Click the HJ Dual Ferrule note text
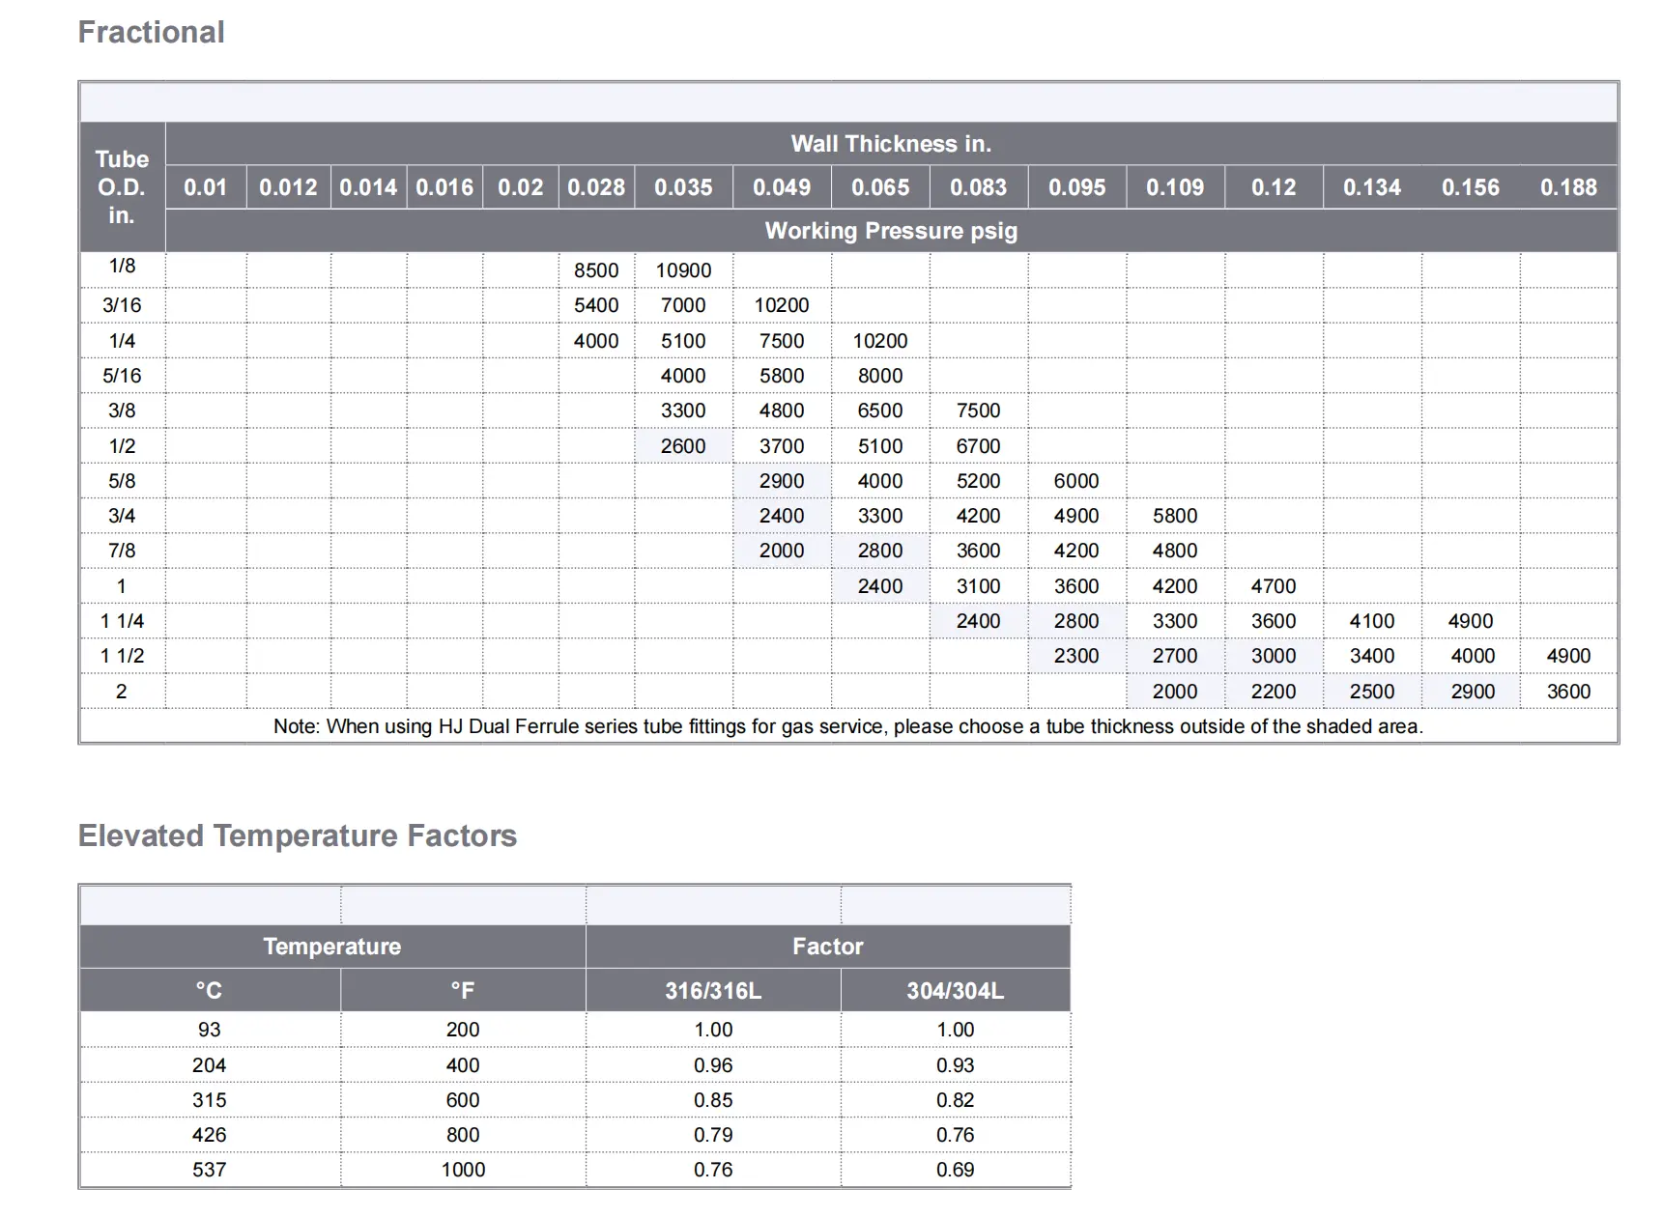This screenshot has height=1217, width=1662. [847, 726]
